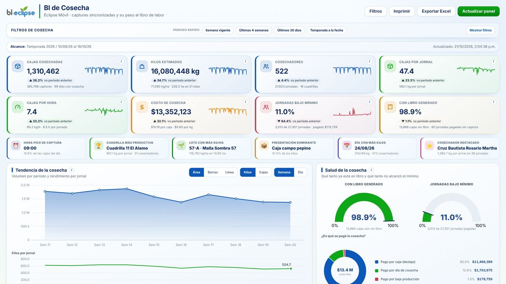Select the Temporada a la fecha period
The width and height of the screenshot is (506, 284).
[x=327, y=30]
